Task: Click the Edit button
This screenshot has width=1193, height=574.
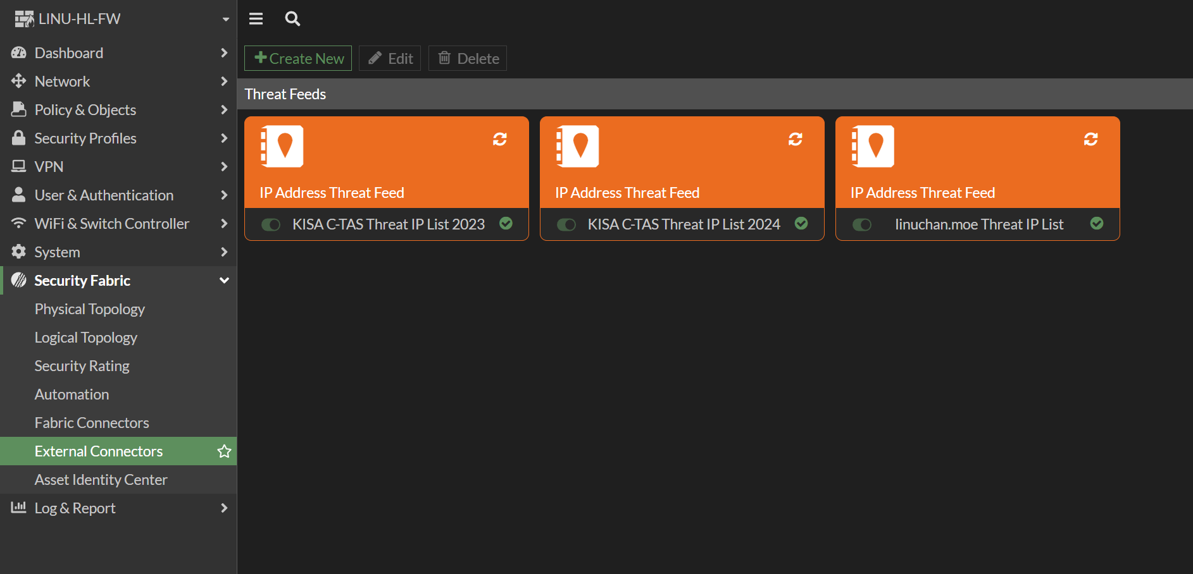Action: (390, 58)
